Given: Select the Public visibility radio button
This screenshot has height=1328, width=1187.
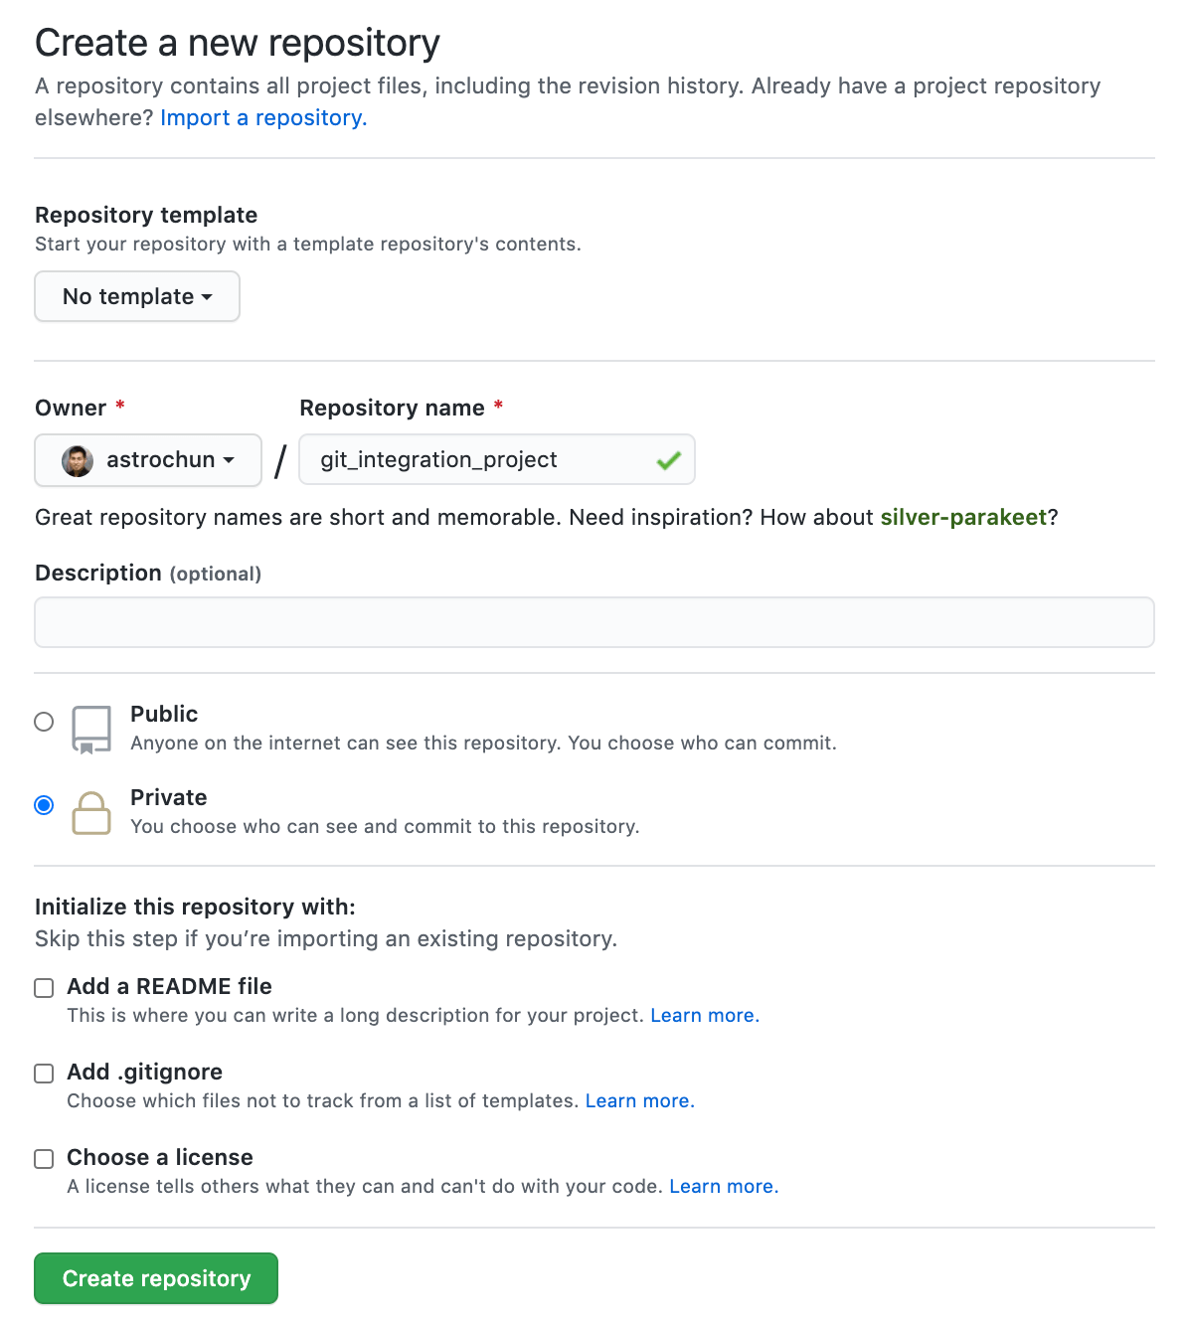Looking at the screenshot, I should (43, 722).
